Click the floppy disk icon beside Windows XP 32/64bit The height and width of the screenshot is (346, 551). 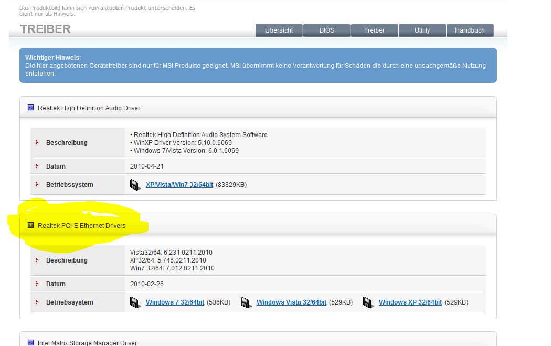click(x=368, y=302)
